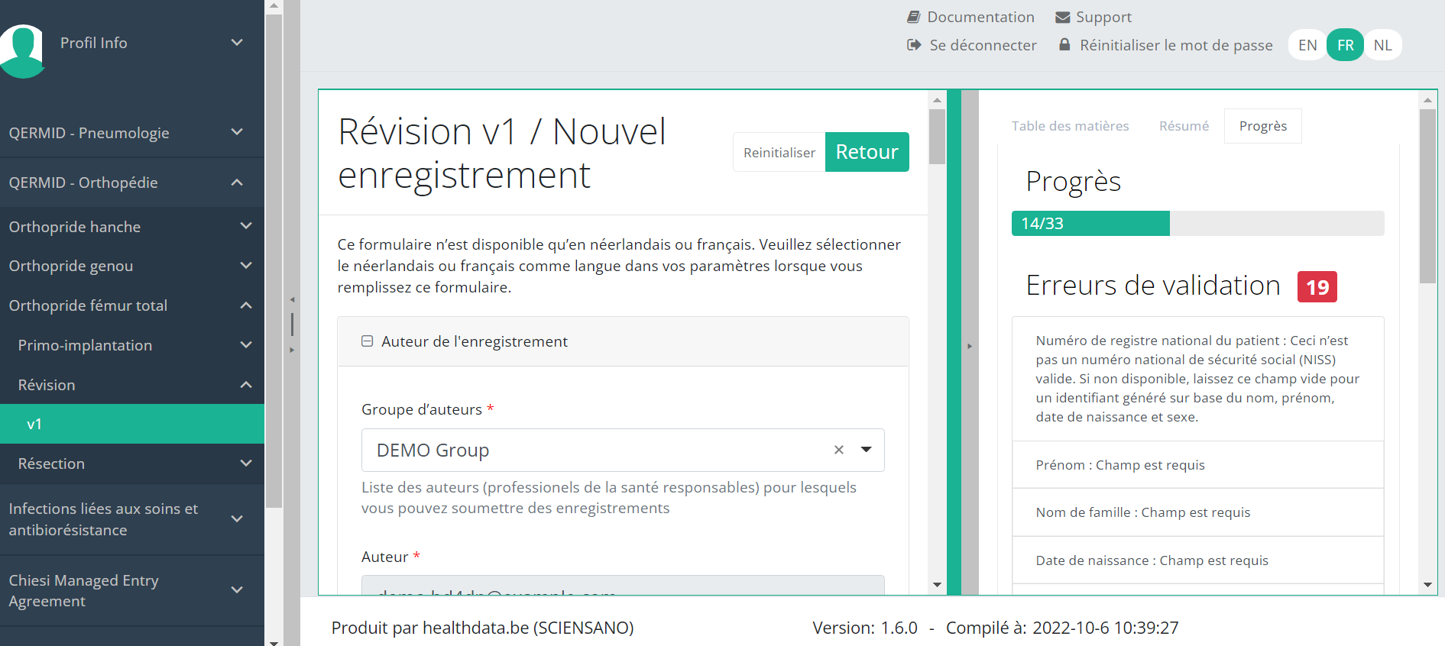Screen dimensions: 1445x646
Task: Click the red validation error count badge
Action: (1317, 287)
